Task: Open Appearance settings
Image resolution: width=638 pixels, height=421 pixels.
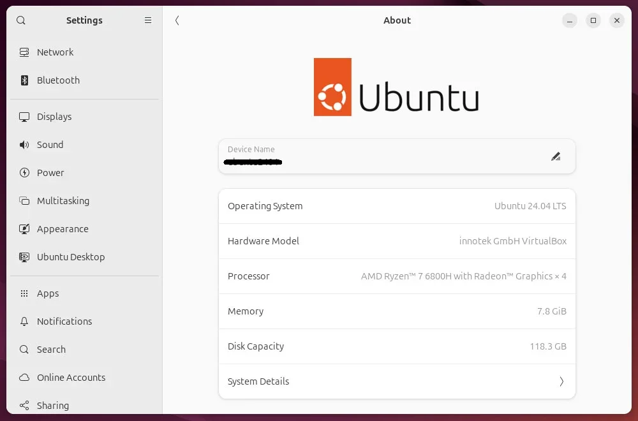Action: coord(84,229)
